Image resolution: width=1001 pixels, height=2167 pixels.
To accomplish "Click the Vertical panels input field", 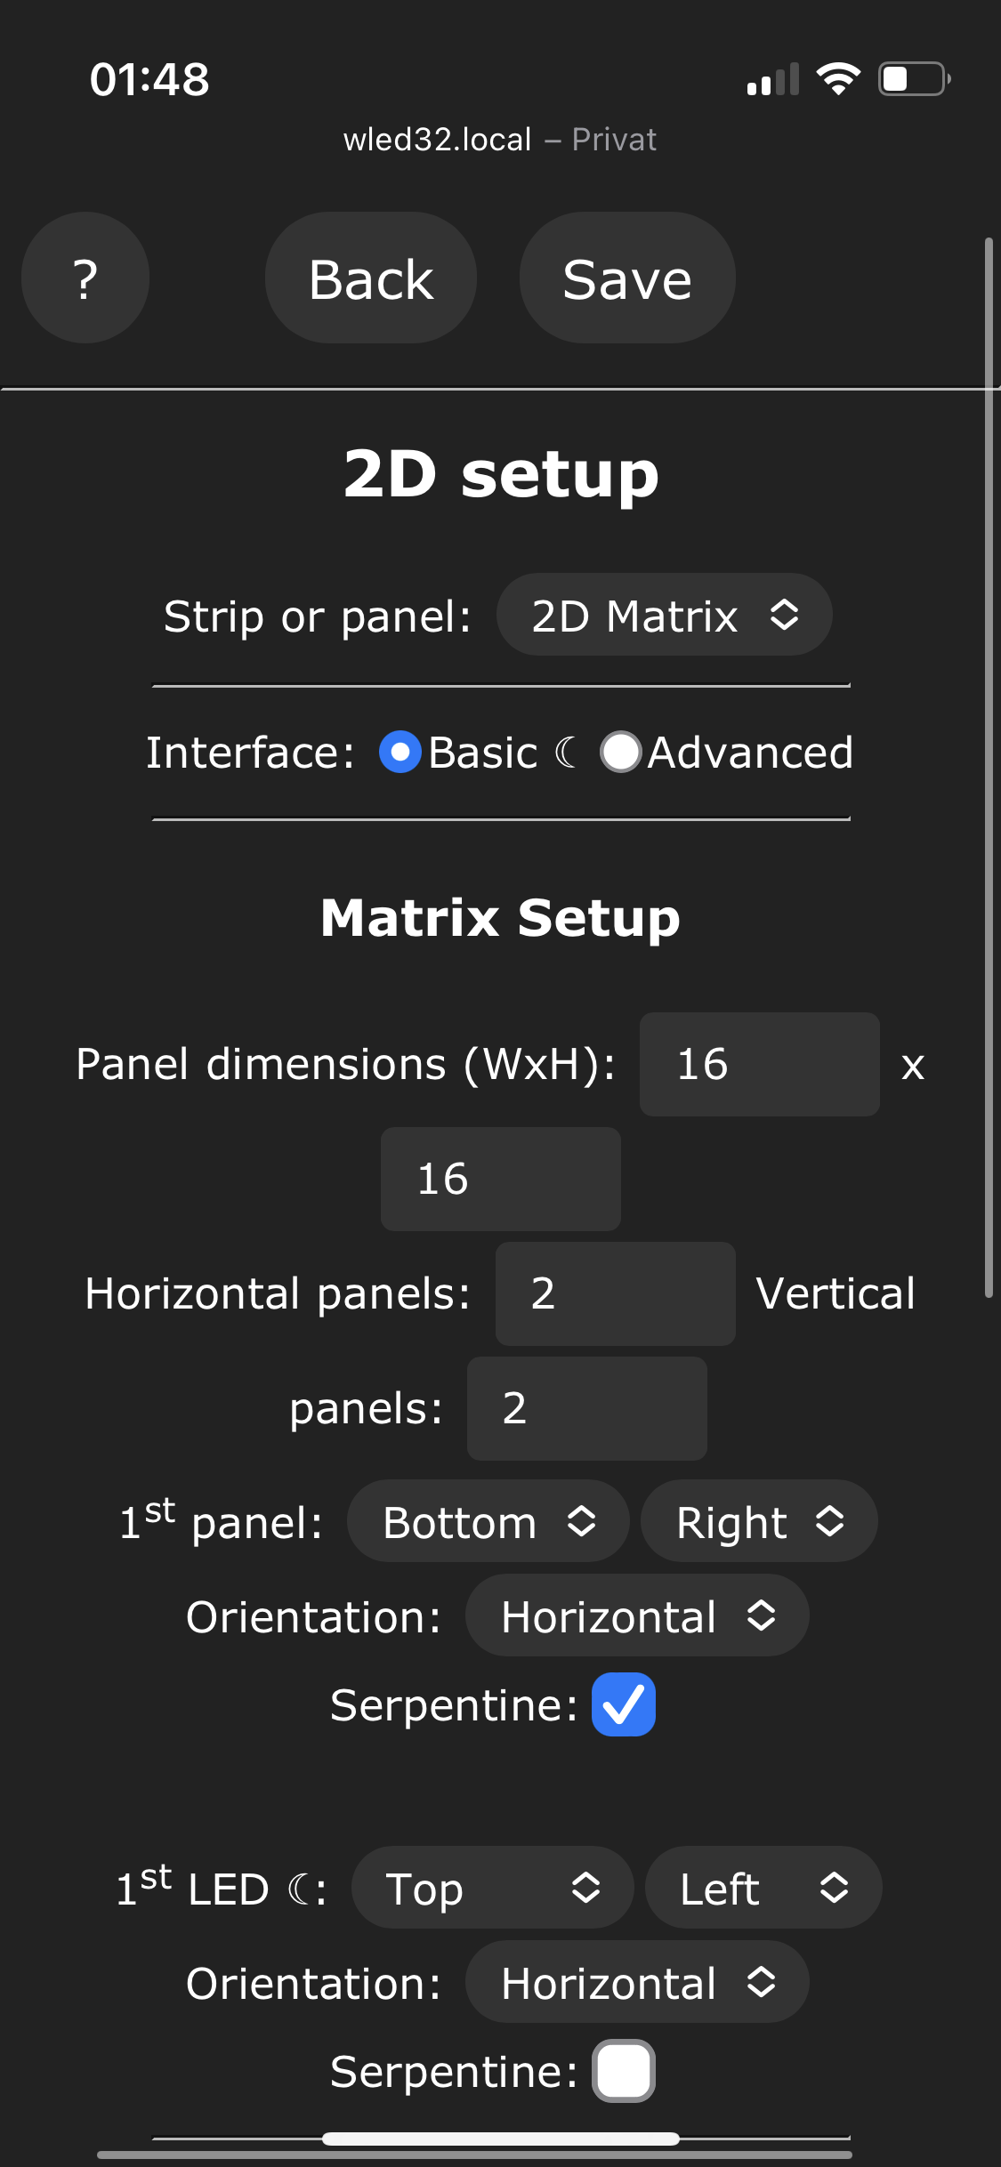I will pos(585,1408).
